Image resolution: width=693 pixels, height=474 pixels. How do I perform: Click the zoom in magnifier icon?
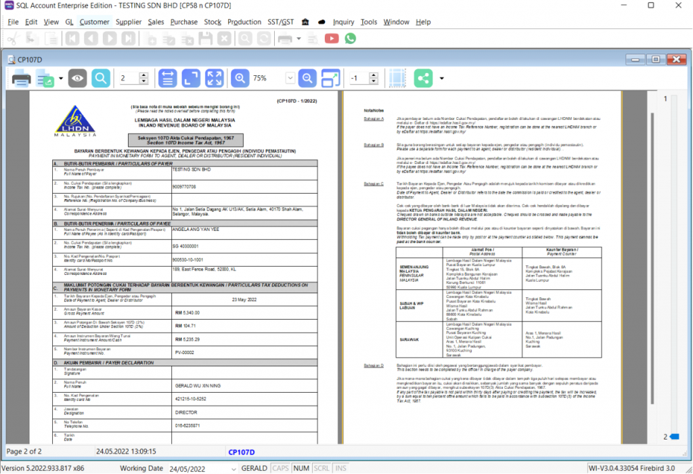tap(240, 79)
